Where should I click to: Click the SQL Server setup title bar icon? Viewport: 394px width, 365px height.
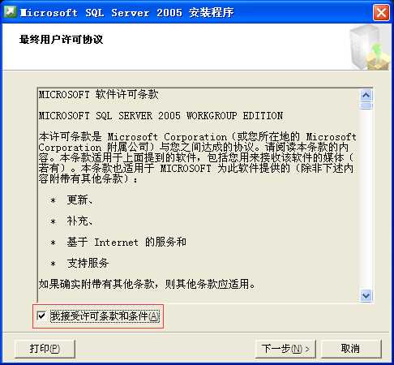(x=11, y=12)
